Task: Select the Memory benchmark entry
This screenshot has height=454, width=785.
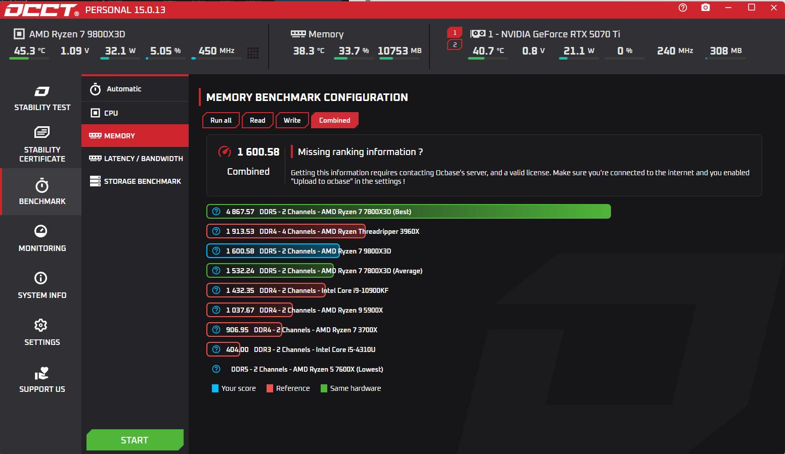Action: (135, 136)
